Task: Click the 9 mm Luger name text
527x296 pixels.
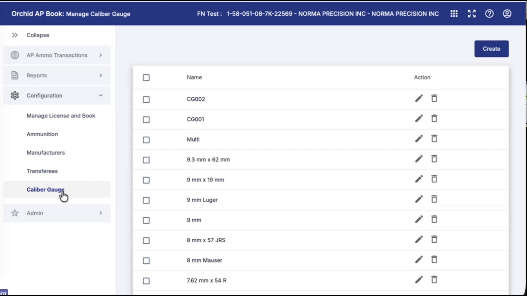Action: point(202,200)
